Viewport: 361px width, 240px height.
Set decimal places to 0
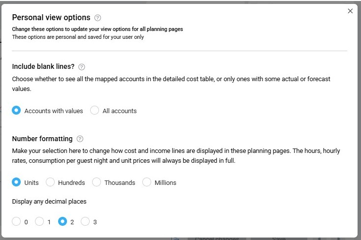[16, 222]
